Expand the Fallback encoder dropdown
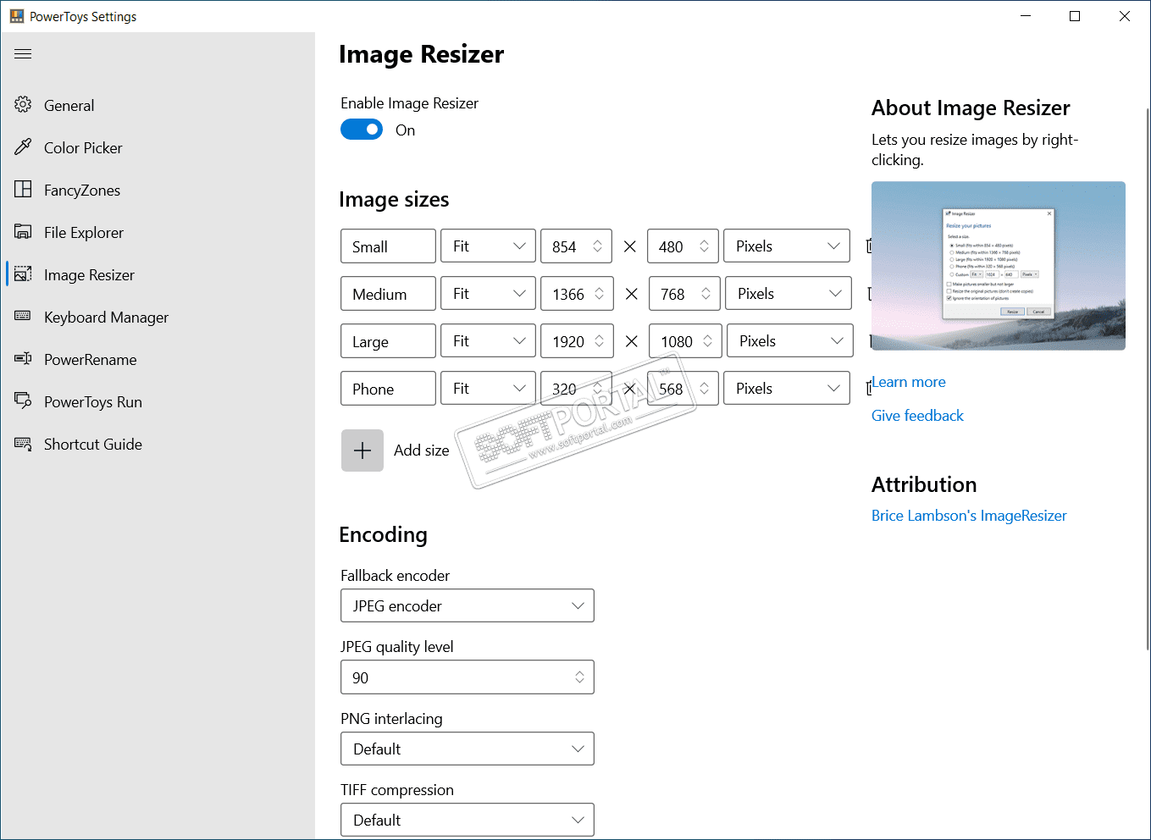The height and width of the screenshot is (840, 1151). [468, 606]
